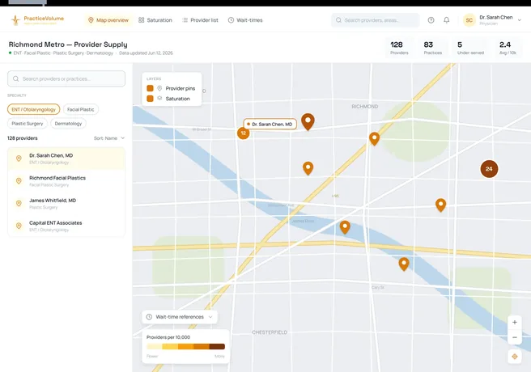The image size is (531, 372).
Task: Click the clock icon in Wait-time references
Action: (x=149, y=317)
